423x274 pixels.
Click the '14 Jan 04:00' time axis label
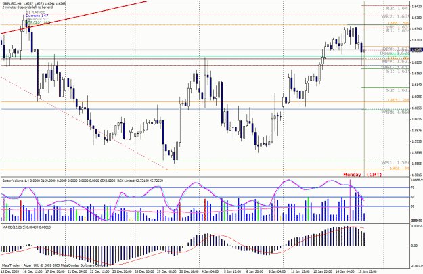coord(345,271)
